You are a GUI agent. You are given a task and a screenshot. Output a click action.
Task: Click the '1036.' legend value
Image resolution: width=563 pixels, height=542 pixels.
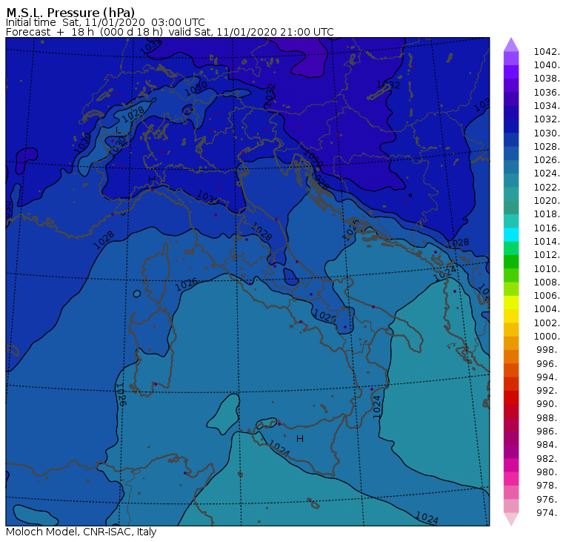(x=547, y=93)
